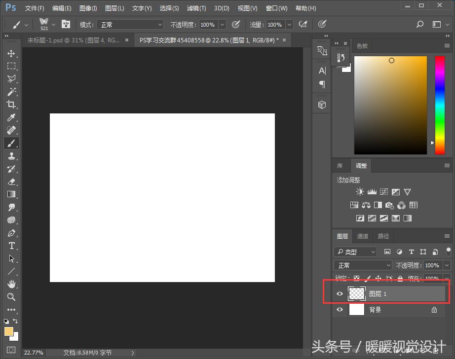
Task: Click the 图层 1 layer thumbnail
Action: 356,293
